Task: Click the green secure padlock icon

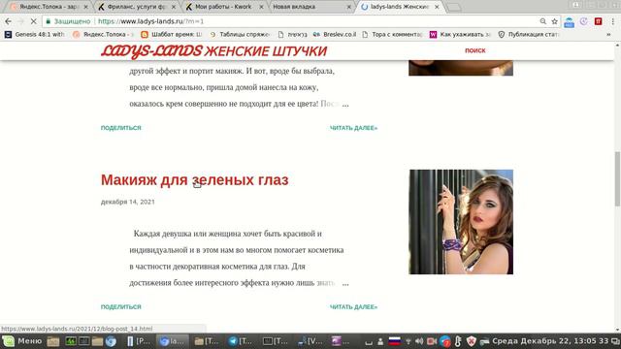Action: point(48,21)
